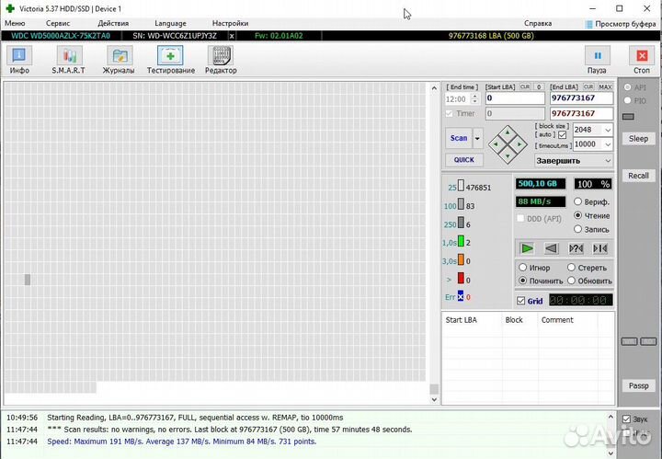Select the Вериф. verify radio button

[x=578, y=201]
